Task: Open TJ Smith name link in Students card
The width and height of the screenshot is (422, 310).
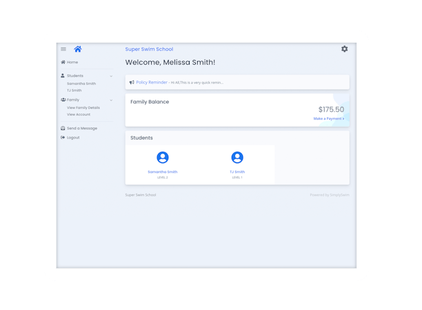Action: point(237,172)
